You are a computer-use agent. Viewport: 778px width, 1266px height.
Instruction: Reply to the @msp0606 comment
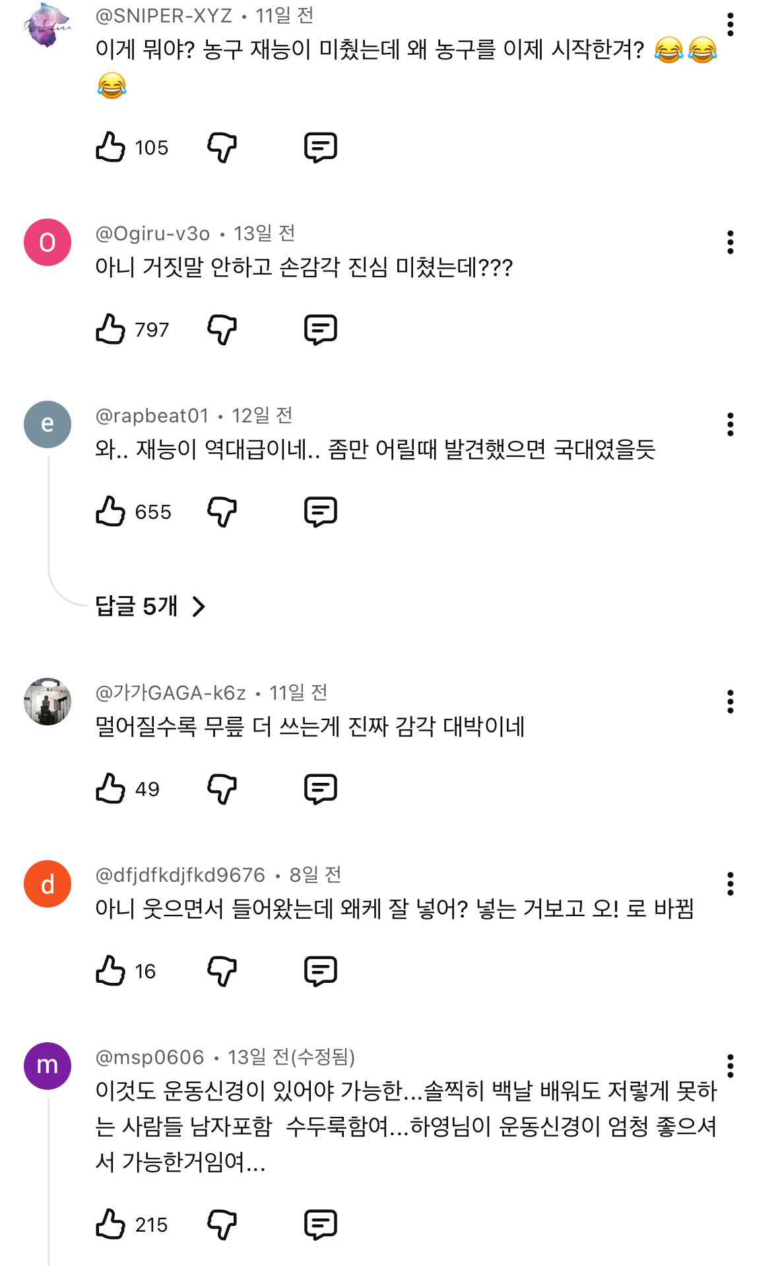321,1224
